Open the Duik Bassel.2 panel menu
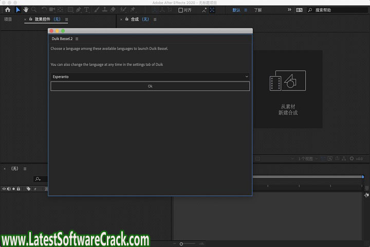Screen dimensions: 370x247 point(77,39)
